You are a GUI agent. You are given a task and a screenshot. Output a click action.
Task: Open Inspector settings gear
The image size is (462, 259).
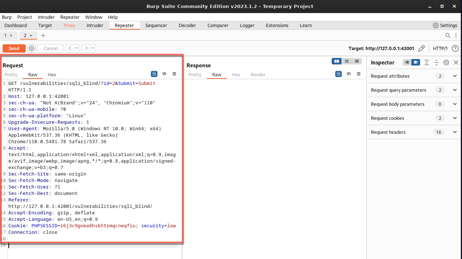(446, 62)
